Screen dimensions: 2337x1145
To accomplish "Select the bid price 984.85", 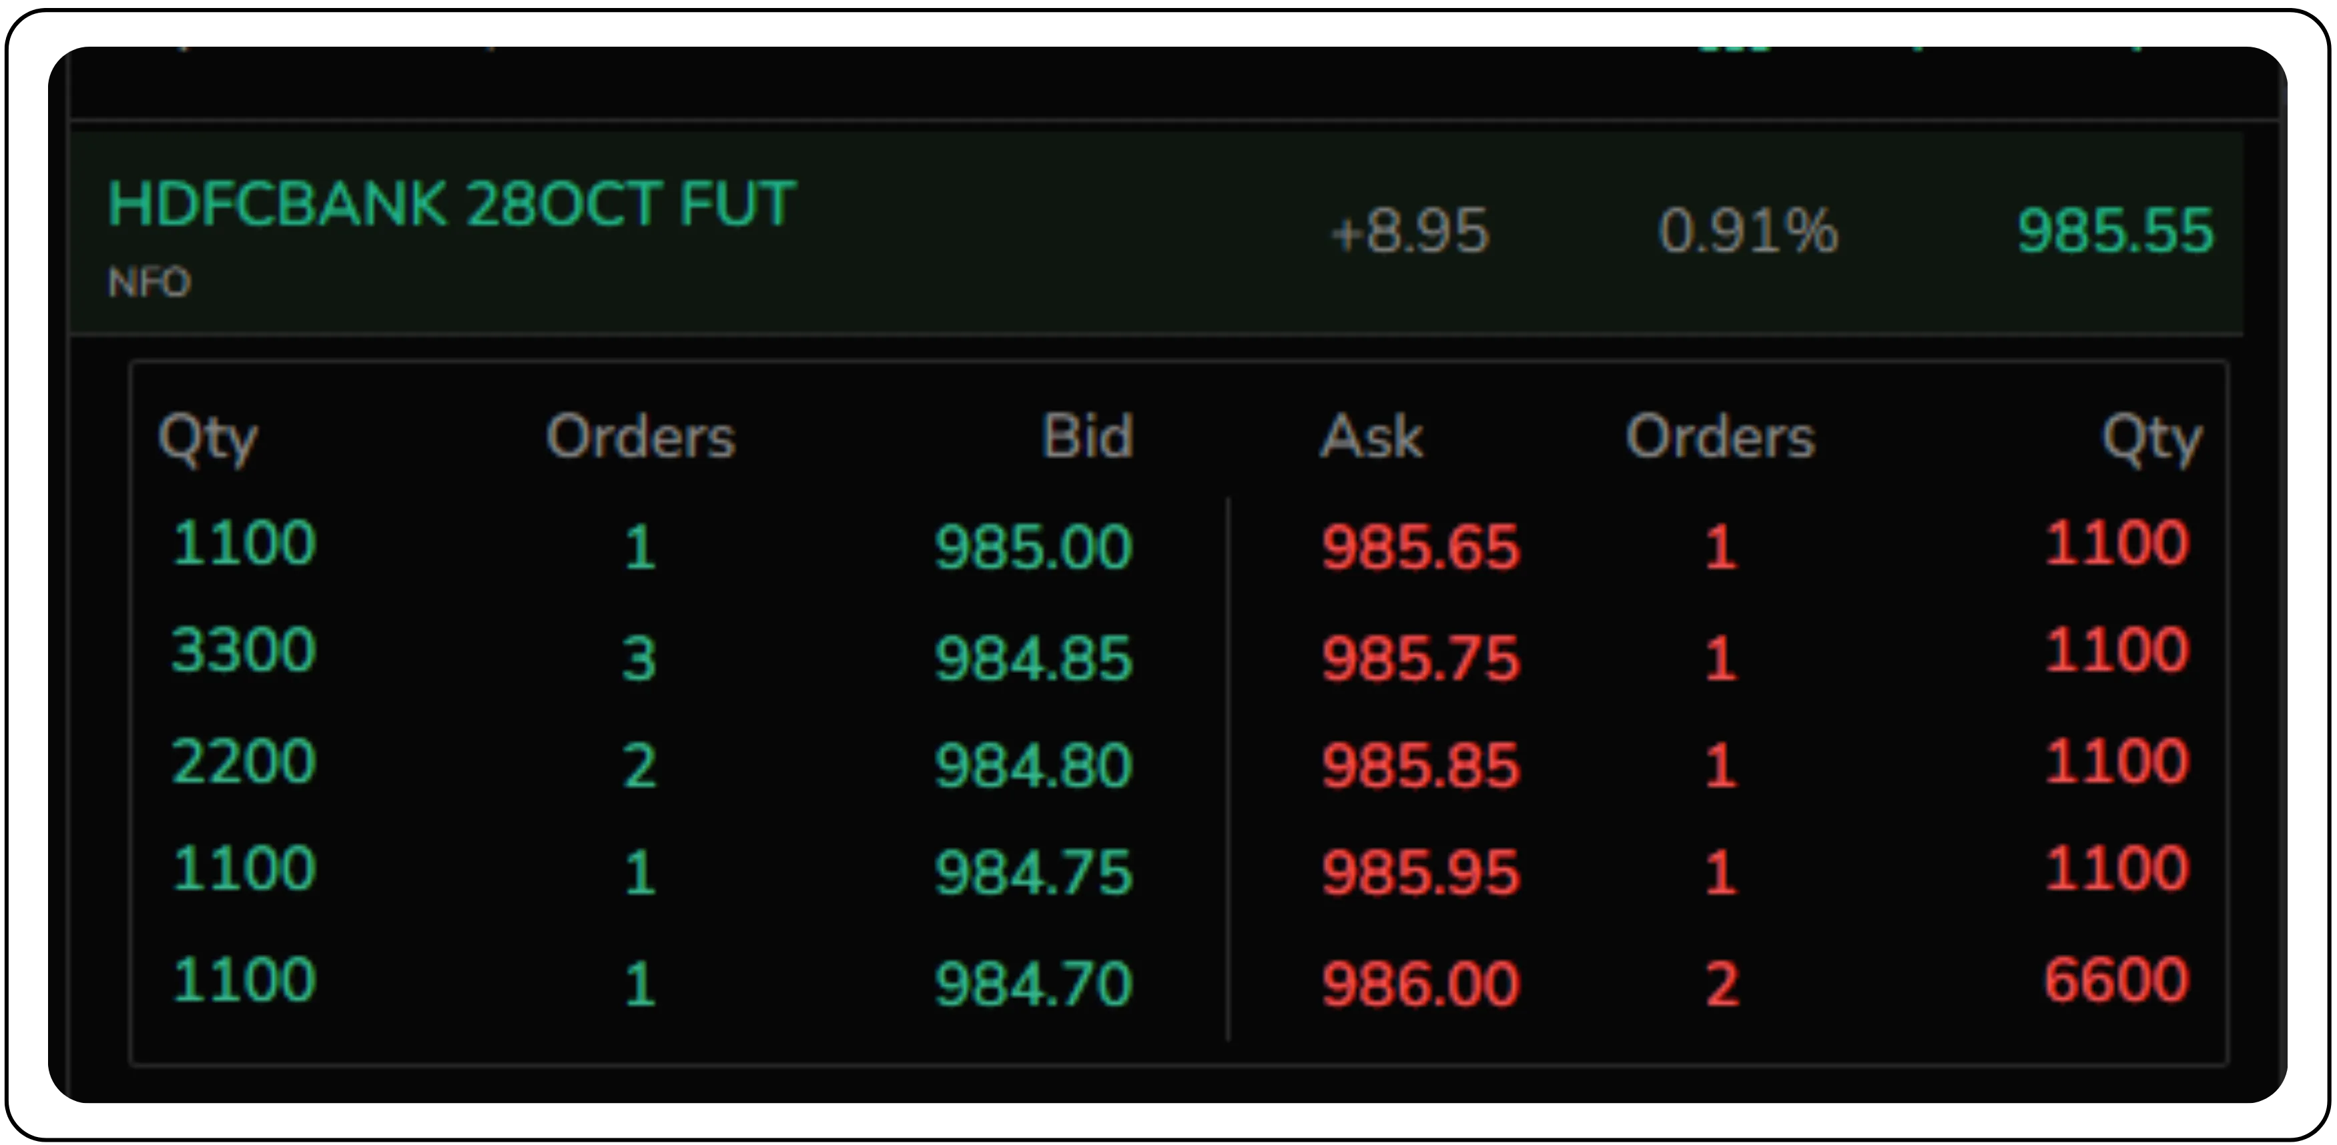I will click(x=1033, y=658).
